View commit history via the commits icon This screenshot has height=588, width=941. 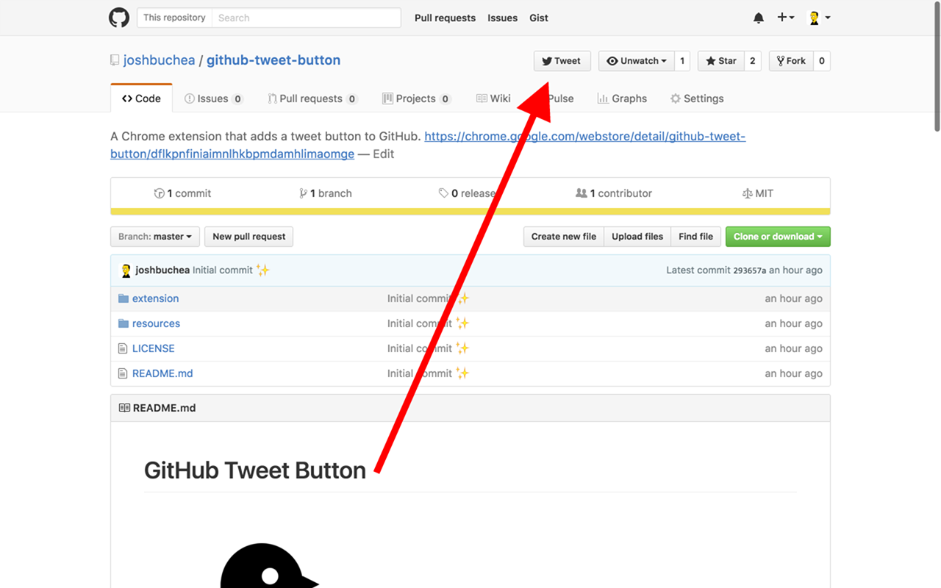click(x=160, y=193)
